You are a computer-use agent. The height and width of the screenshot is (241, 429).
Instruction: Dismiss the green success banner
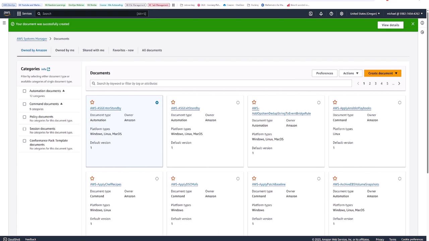pos(413,24)
